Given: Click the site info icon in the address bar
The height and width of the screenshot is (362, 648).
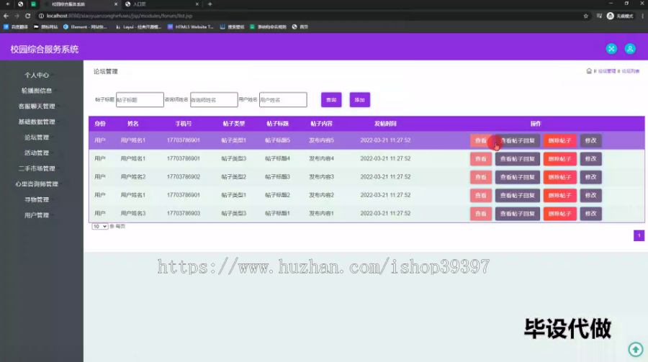Looking at the screenshot, I should 41,16.
